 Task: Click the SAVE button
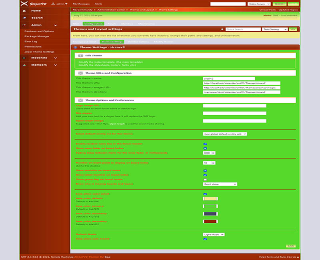[291, 246]
